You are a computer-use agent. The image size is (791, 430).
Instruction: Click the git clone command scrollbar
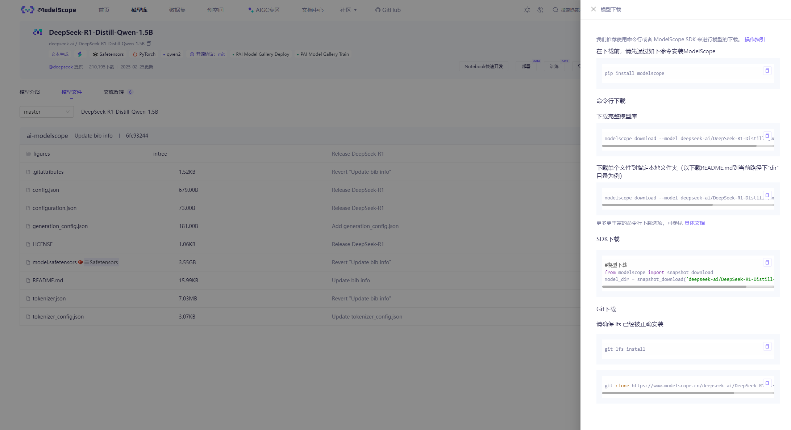pyautogui.click(x=667, y=393)
